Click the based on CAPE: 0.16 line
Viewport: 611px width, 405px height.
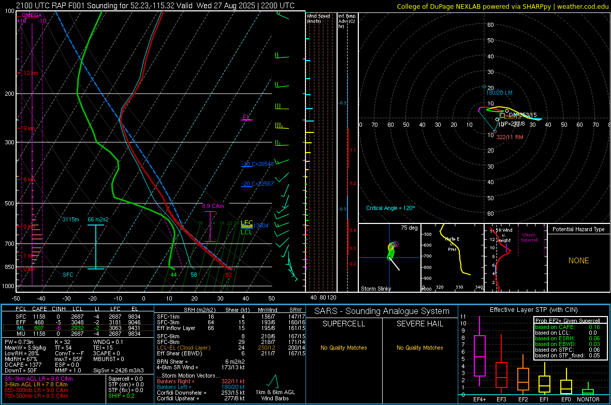[568, 327]
